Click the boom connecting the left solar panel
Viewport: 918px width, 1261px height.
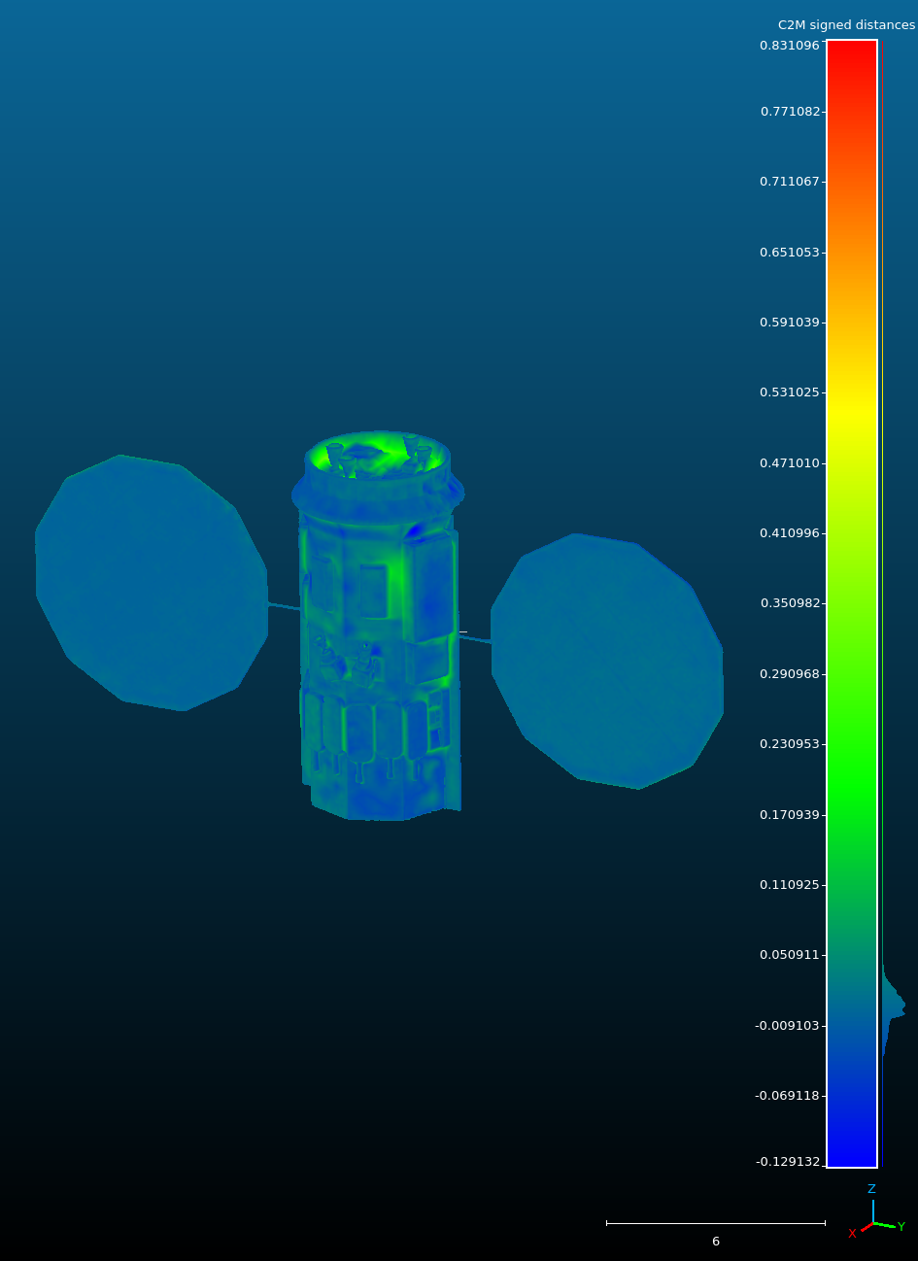click(x=284, y=607)
